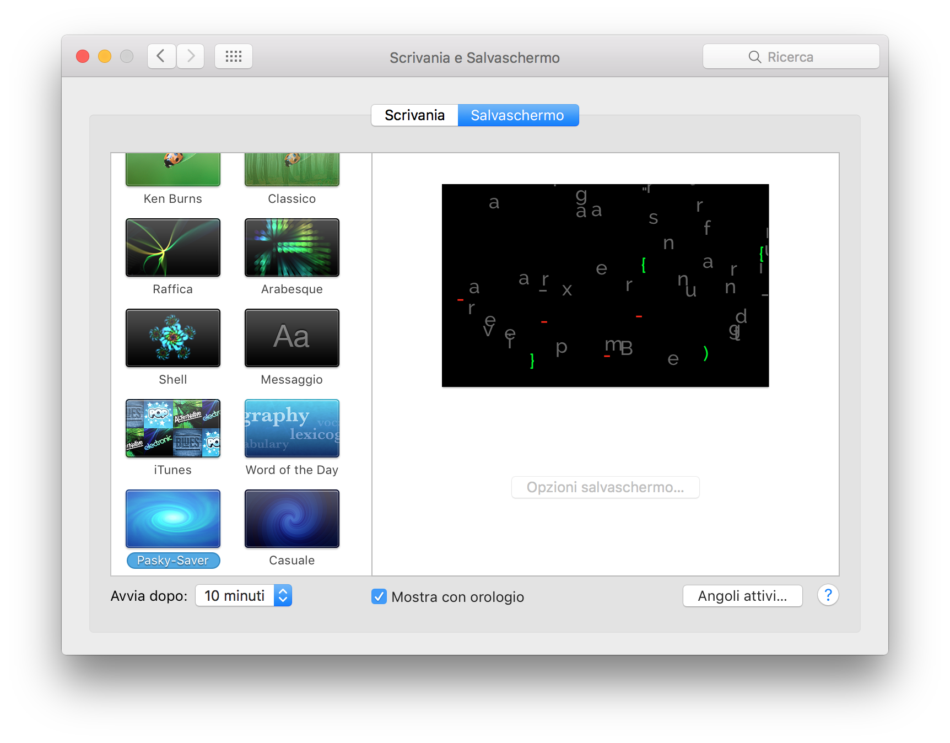
Task: Select the Classico screensaver thumbnail
Action: point(292,169)
